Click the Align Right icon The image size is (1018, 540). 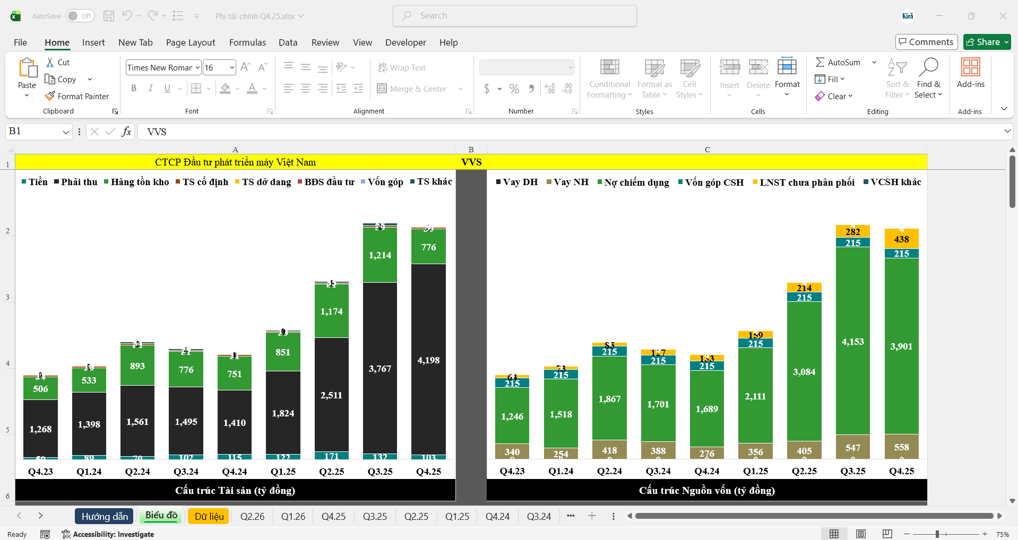(x=323, y=89)
